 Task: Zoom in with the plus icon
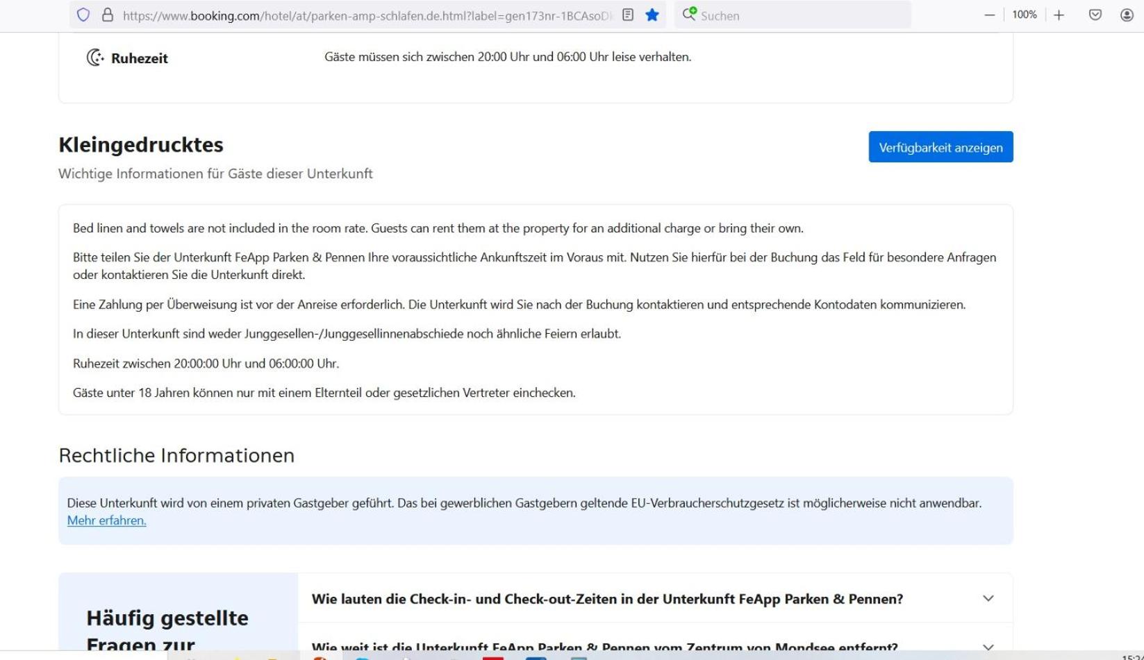[1059, 15]
